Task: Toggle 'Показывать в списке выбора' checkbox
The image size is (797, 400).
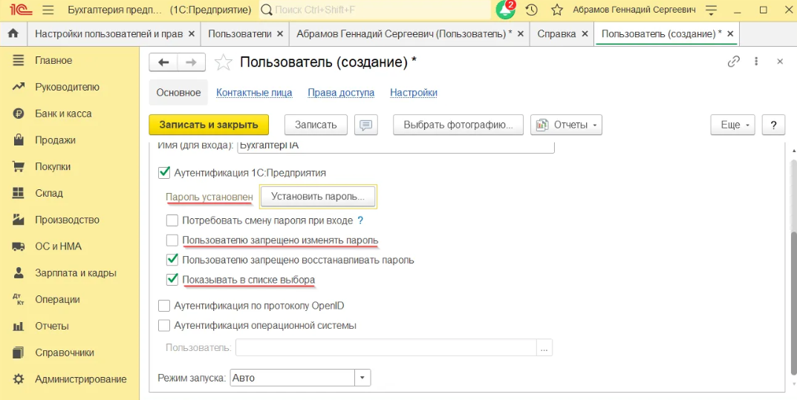Action: click(x=172, y=280)
